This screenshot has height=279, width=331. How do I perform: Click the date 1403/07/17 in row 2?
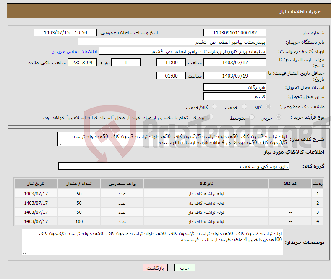pyautogui.click(x=36, y=203)
